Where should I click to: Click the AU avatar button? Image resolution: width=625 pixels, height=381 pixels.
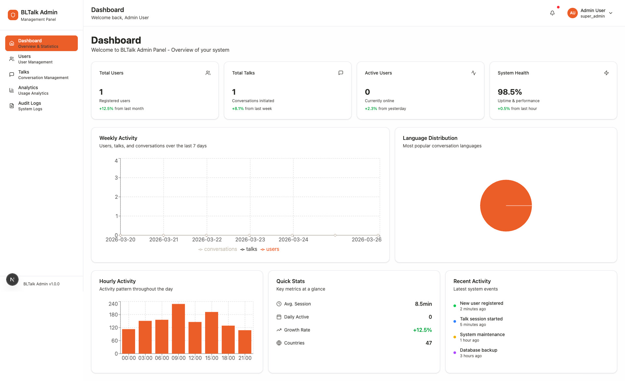[572, 13]
